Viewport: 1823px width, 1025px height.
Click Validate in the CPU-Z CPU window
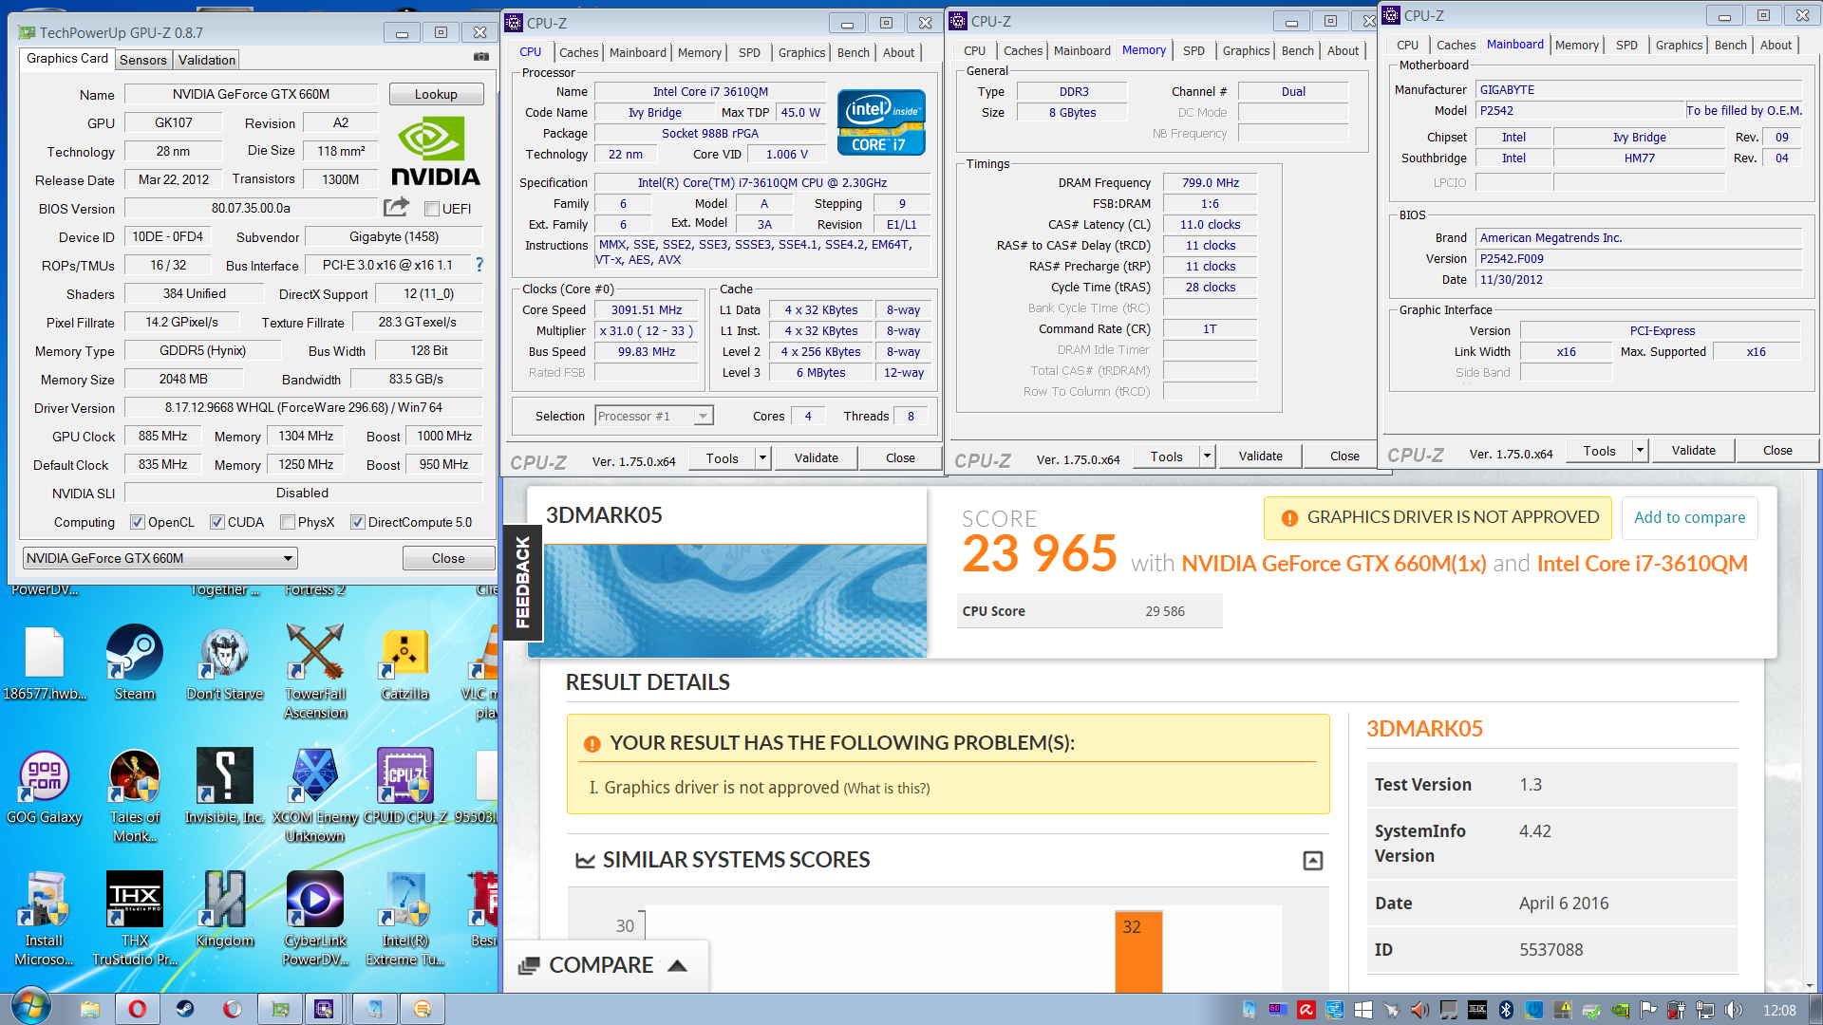pyautogui.click(x=816, y=458)
